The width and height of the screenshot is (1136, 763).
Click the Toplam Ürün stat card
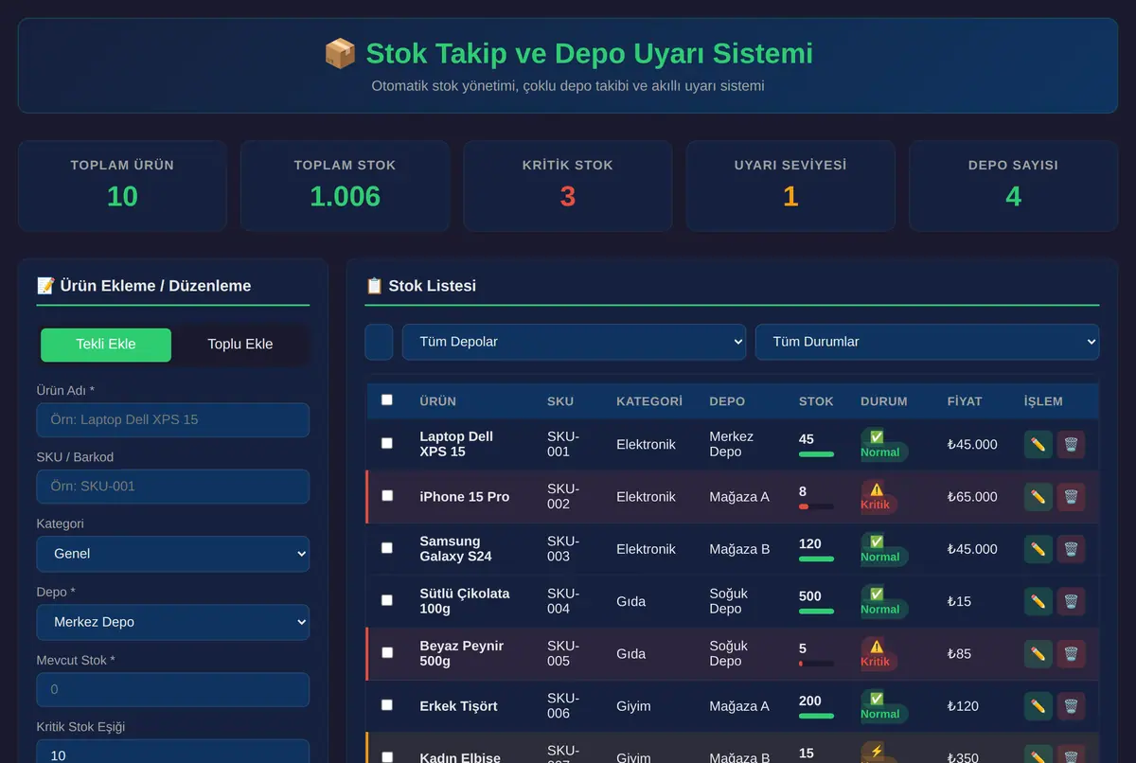tap(122, 186)
